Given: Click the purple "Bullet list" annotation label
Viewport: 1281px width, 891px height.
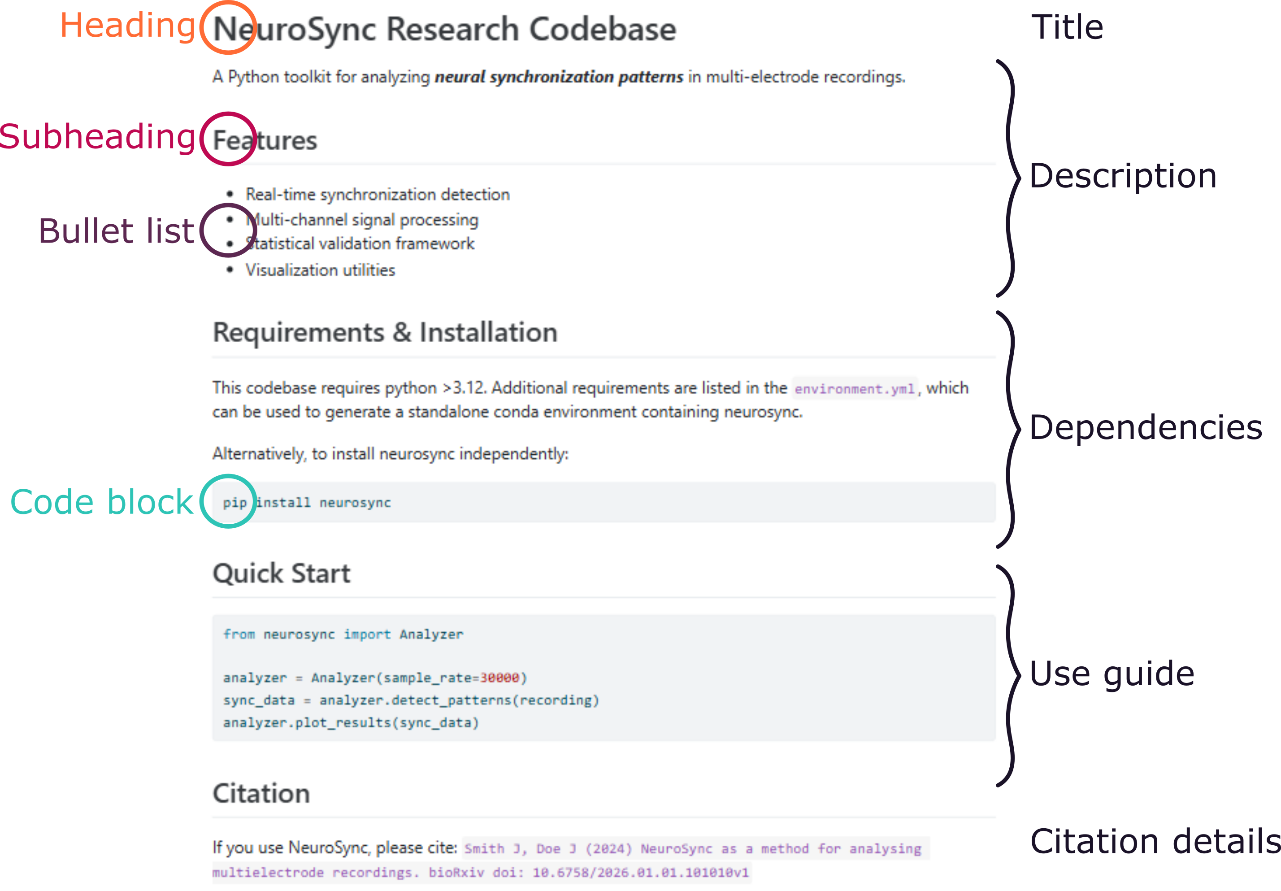Looking at the screenshot, I should [116, 231].
